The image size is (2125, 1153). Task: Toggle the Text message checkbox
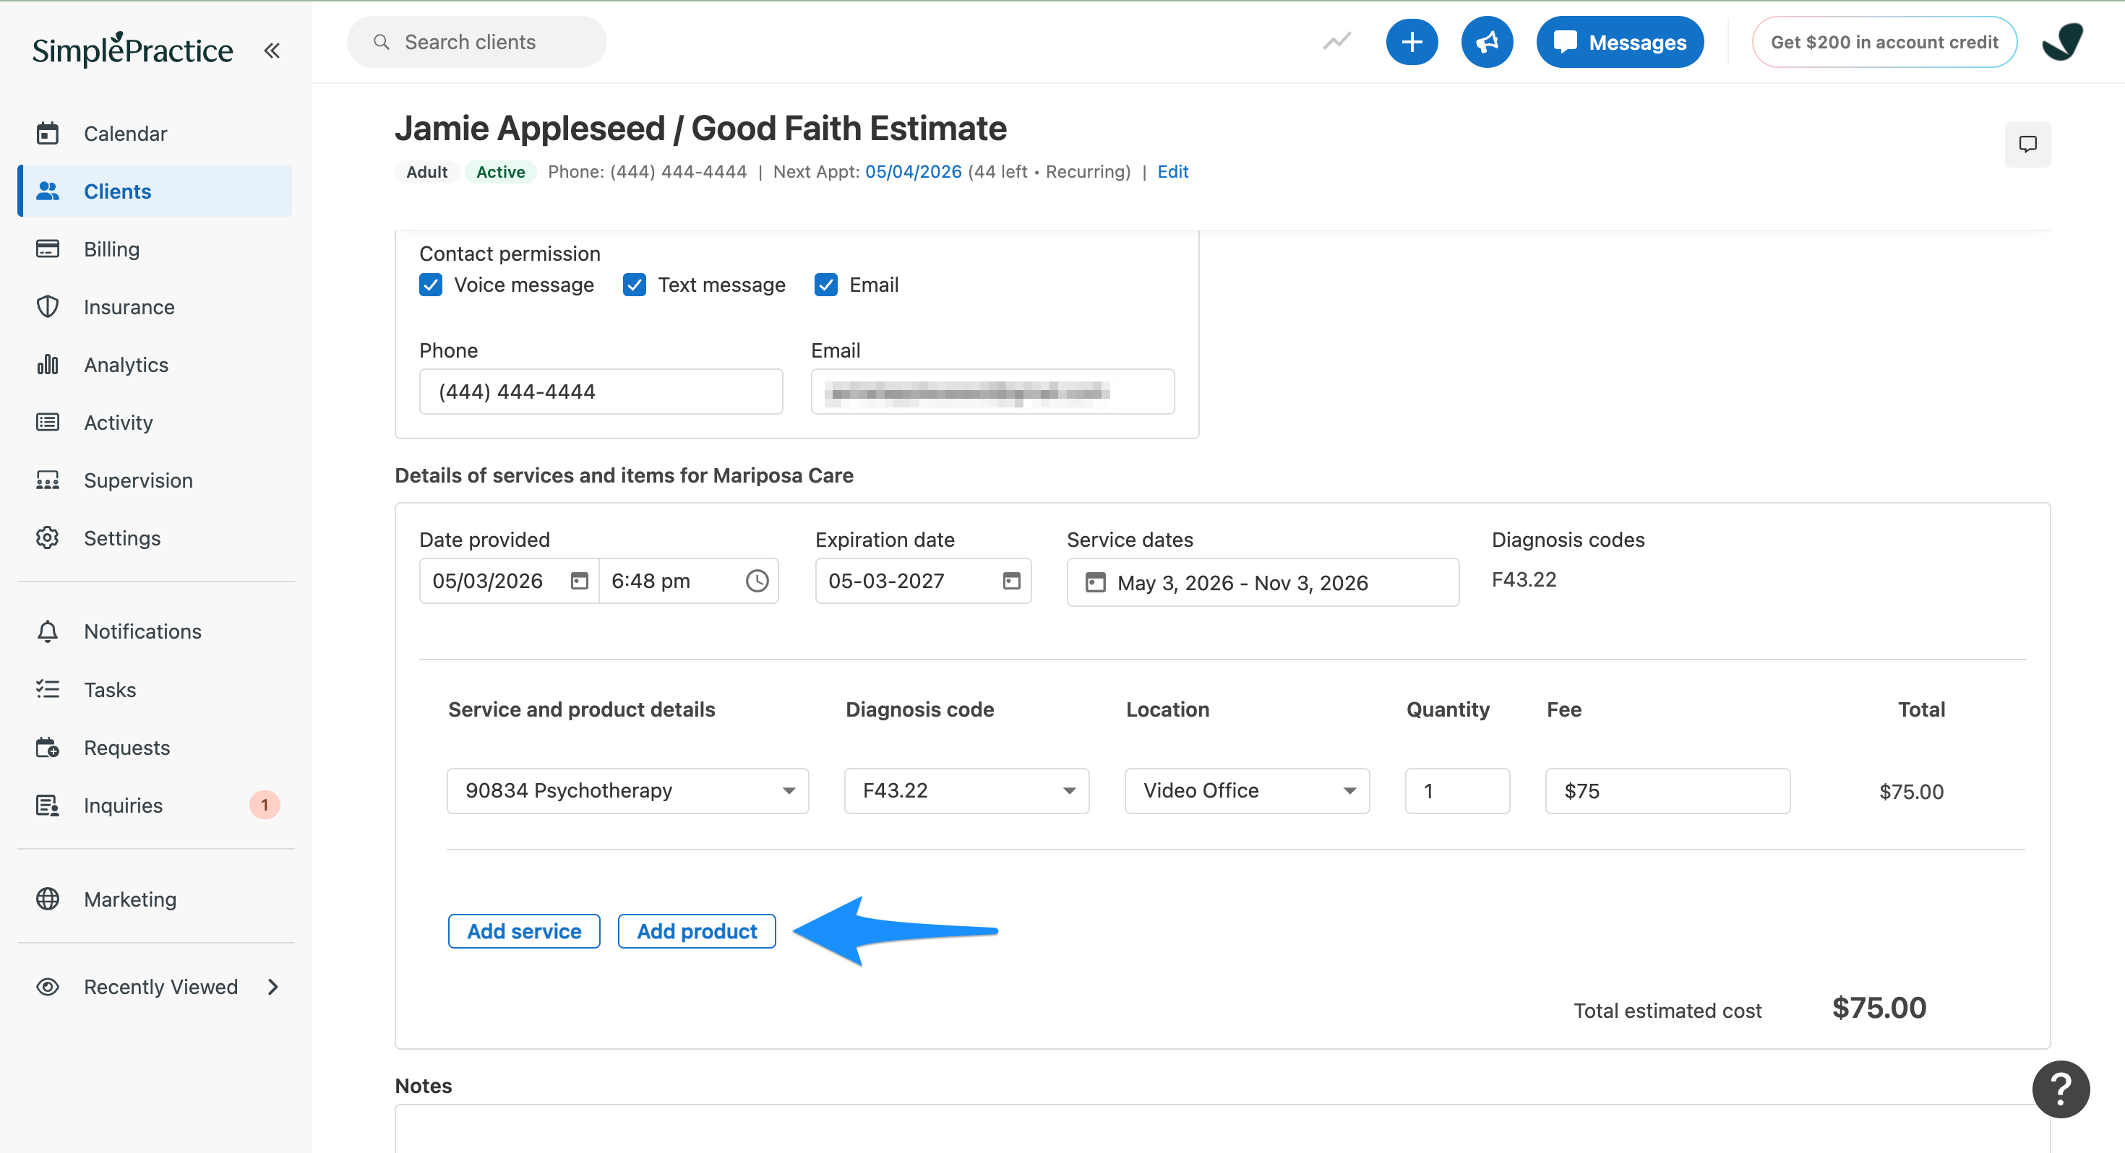[635, 285]
